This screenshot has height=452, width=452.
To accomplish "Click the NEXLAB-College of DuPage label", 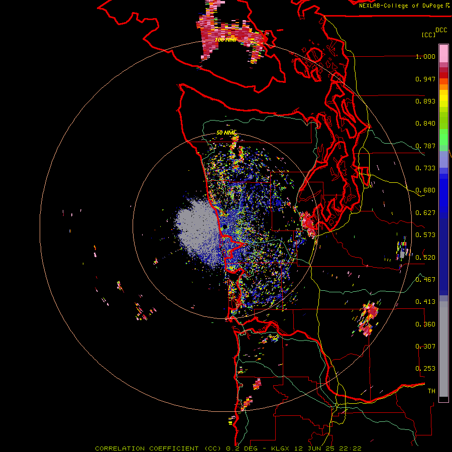I will tap(401, 6).
